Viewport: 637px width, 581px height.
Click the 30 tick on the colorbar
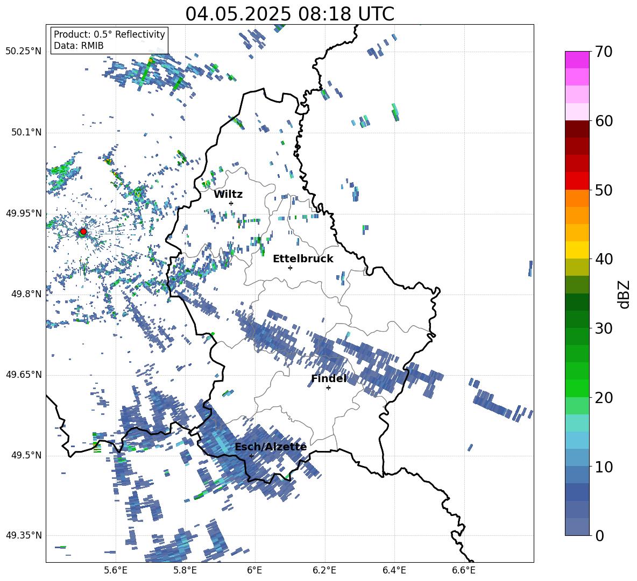(604, 328)
